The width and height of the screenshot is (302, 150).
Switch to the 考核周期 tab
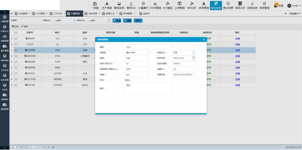coord(92,13)
